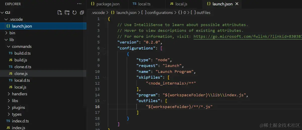Fold the configurations array at line 6
The width and height of the screenshot is (302, 130).
(104, 48)
